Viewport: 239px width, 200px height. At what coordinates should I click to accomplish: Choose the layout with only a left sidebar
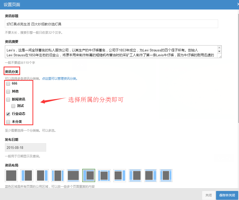[x=27, y=175]
